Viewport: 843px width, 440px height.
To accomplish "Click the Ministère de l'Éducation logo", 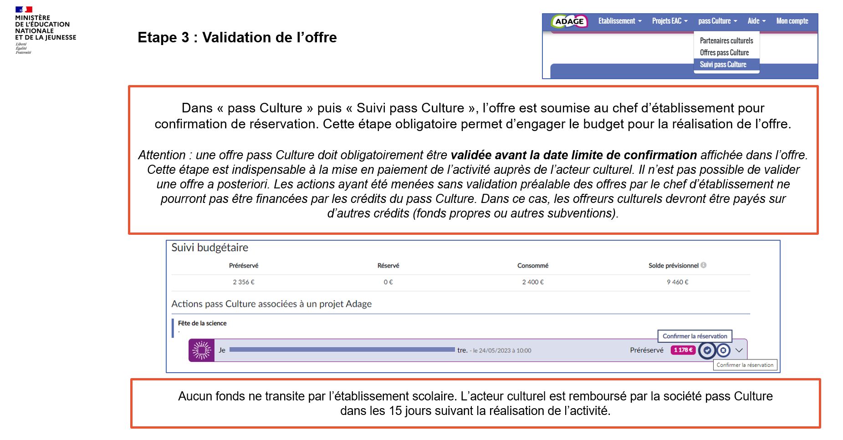I will click(x=45, y=30).
